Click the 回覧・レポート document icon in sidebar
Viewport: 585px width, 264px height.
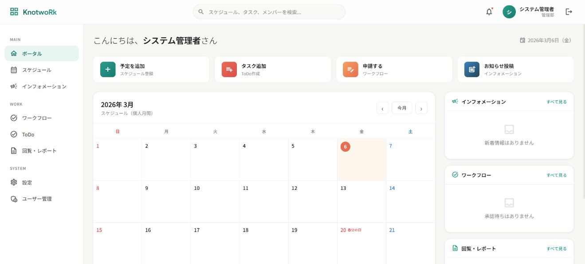pyautogui.click(x=14, y=151)
